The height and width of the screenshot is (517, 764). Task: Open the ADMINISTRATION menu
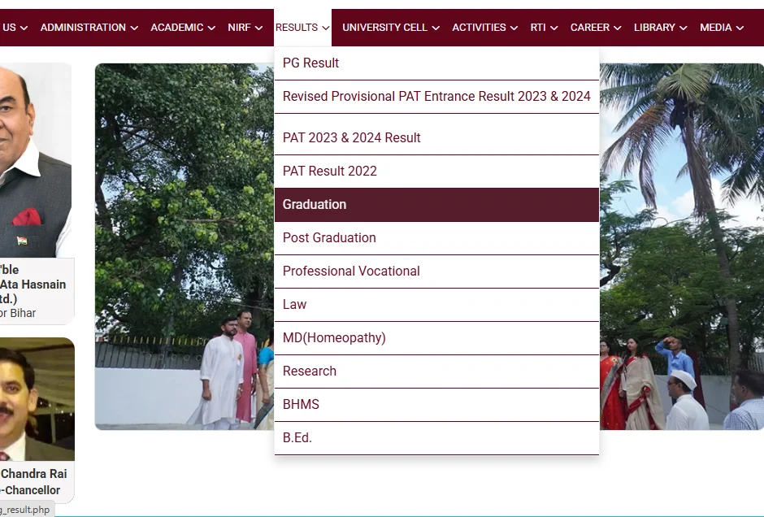point(89,28)
